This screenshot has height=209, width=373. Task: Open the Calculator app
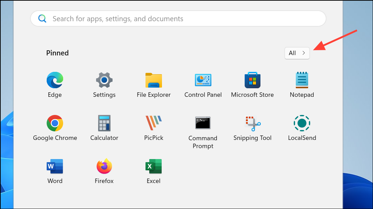click(104, 123)
